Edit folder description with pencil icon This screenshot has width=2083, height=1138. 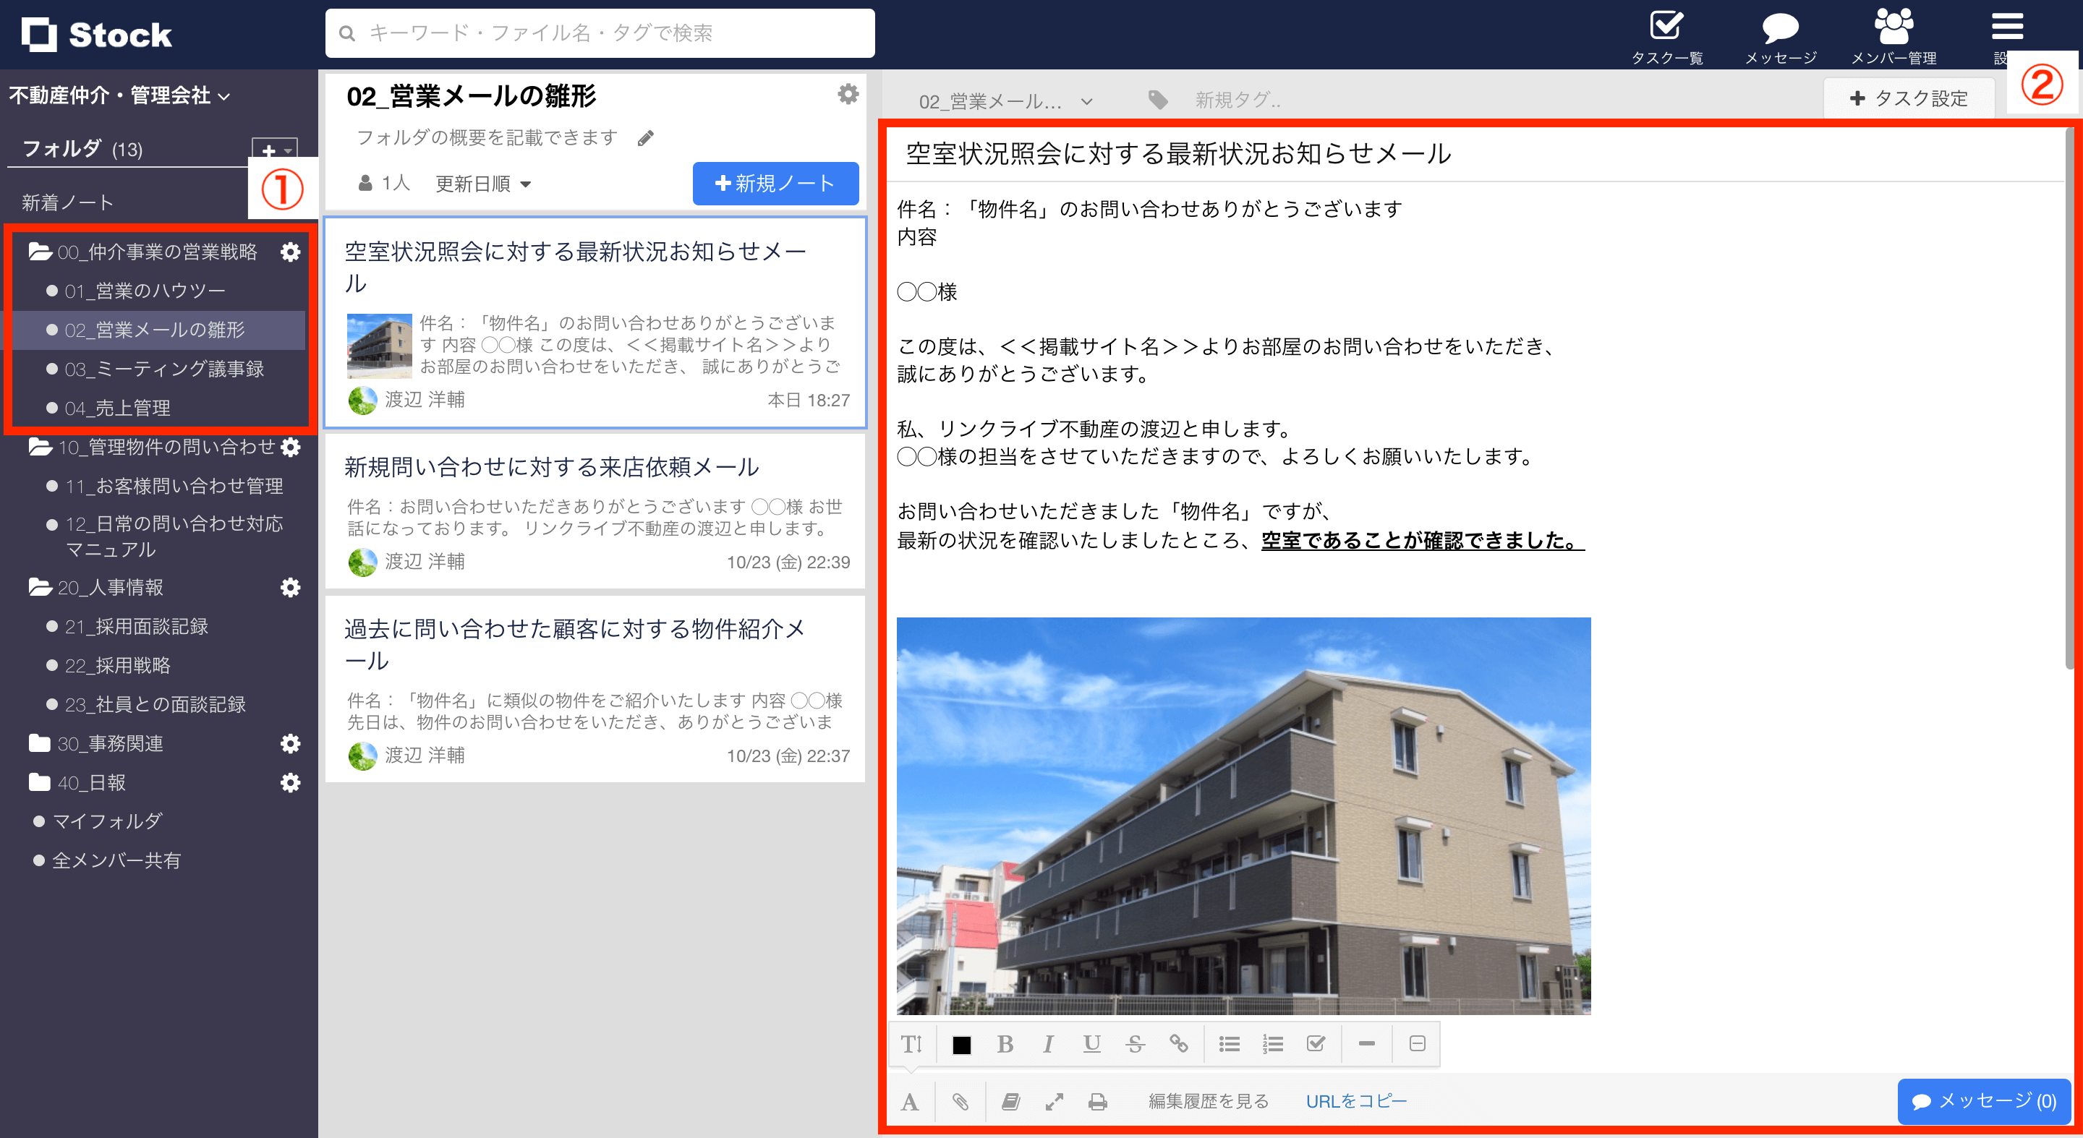[x=645, y=138]
